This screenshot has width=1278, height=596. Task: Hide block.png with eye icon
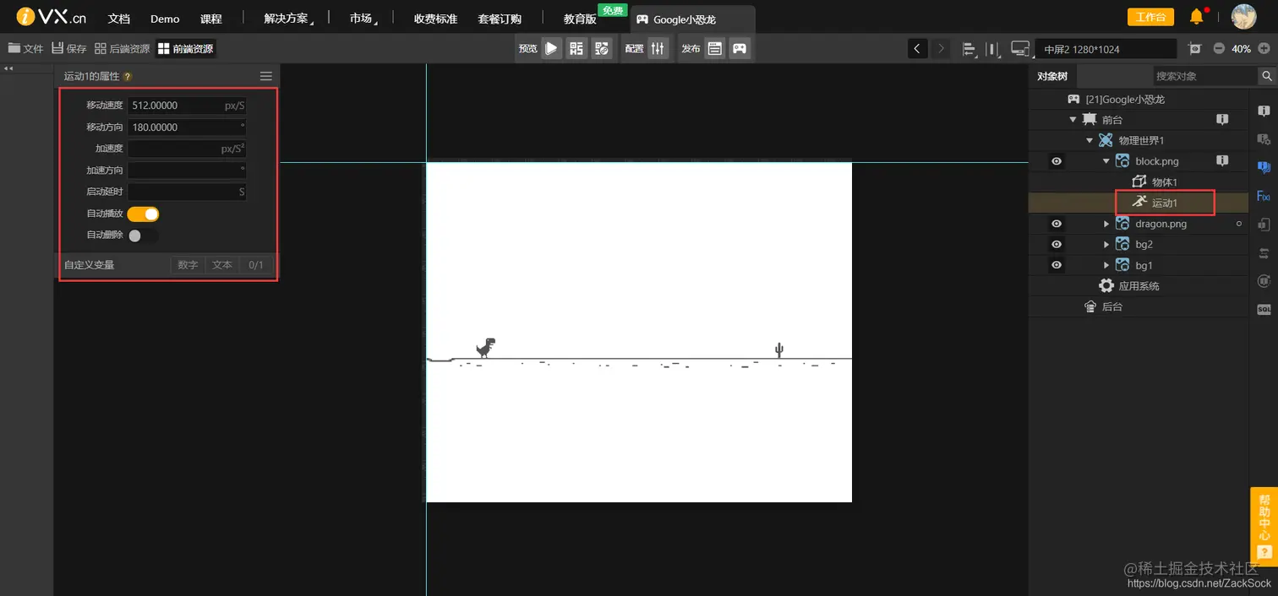(1057, 161)
